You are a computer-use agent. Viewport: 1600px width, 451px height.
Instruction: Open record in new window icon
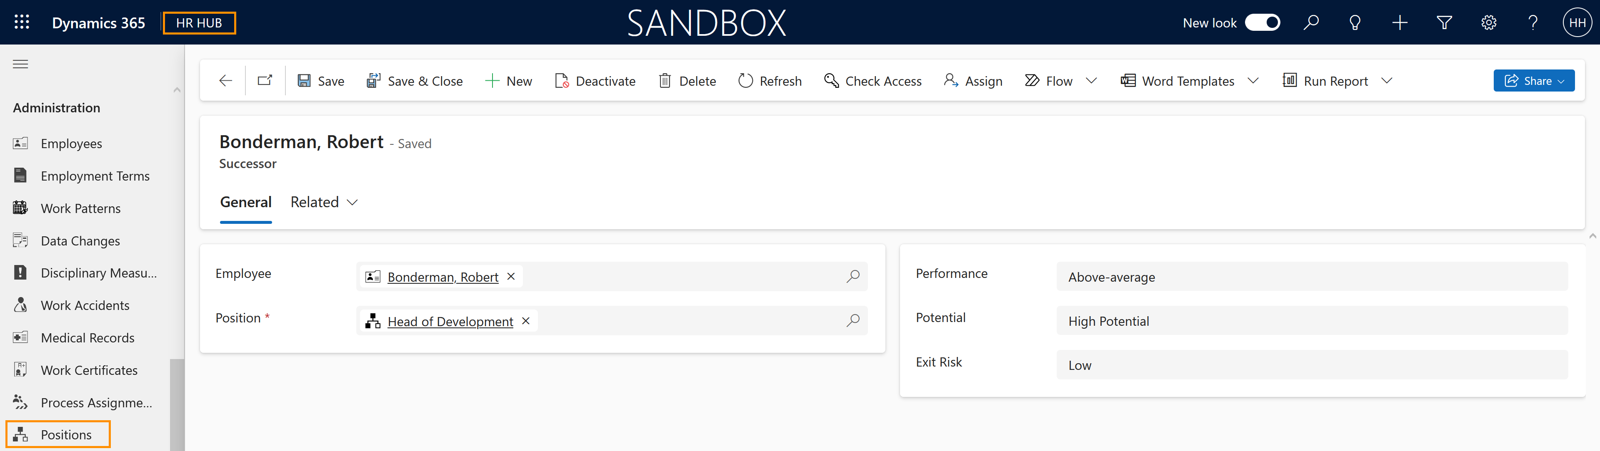pyautogui.click(x=265, y=81)
